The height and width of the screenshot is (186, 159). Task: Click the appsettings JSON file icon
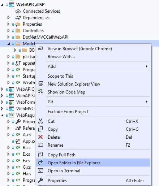[x=18, y=63]
